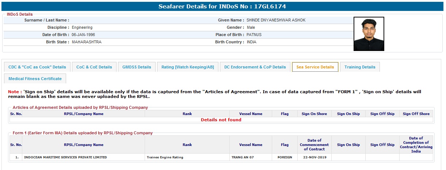Open the GMDSS Details tab
This screenshot has height=170, width=446.
[x=137, y=67]
